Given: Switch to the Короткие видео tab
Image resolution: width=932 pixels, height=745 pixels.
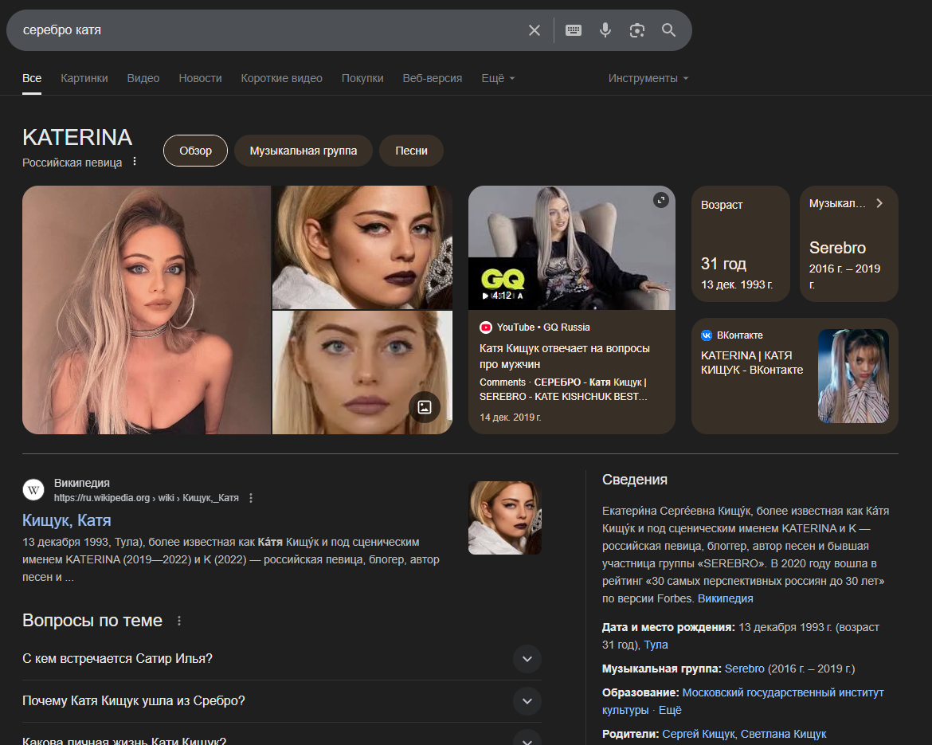Looking at the screenshot, I should click(282, 78).
